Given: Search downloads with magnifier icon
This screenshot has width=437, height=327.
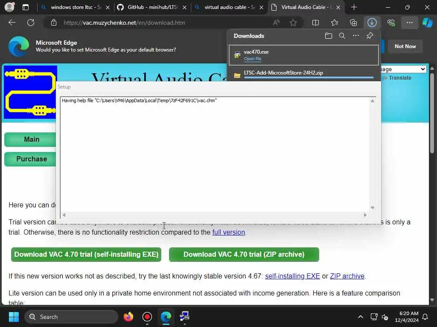Looking at the screenshot, I should [342, 36].
